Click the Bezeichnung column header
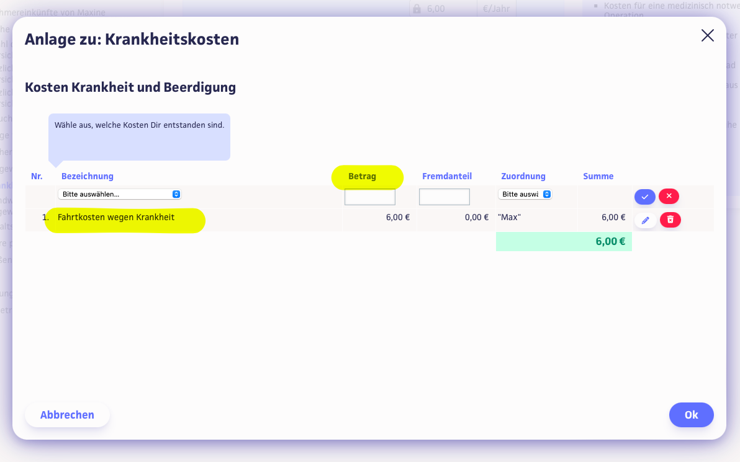740x462 pixels. point(88,177)
